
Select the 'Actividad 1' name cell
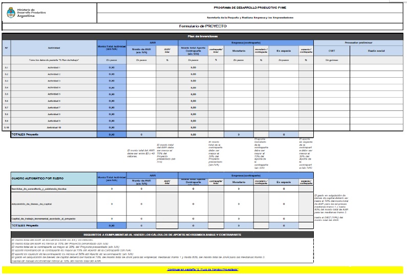[x=54, y=67]
